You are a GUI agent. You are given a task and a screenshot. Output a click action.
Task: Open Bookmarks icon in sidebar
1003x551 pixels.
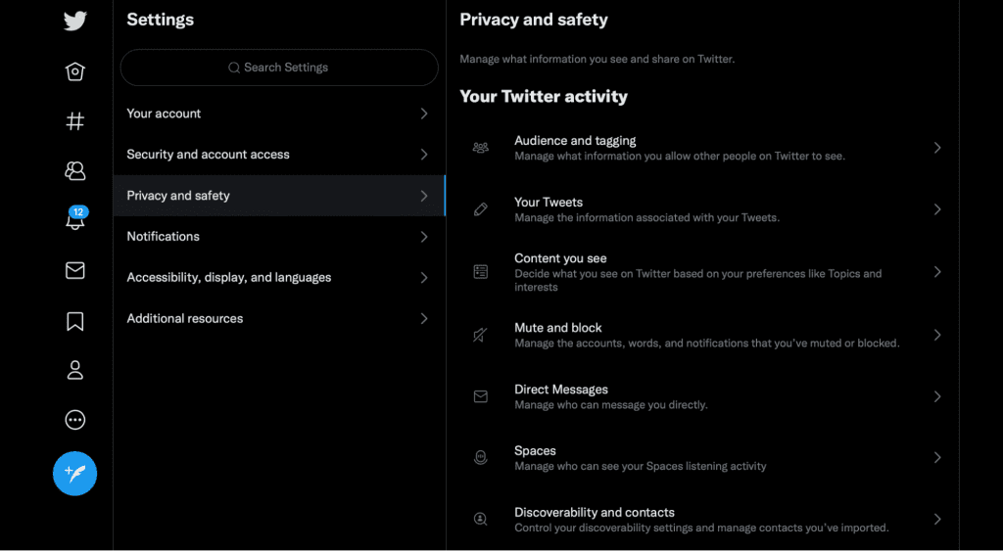pos(74,321)
